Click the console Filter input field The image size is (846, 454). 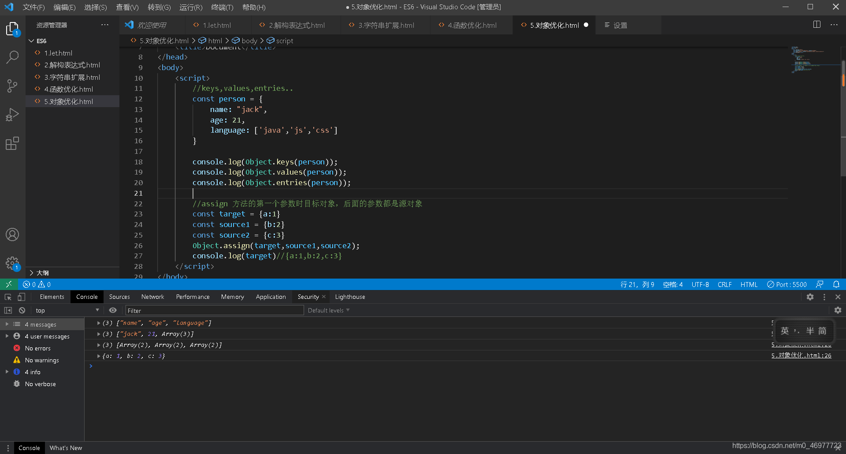pyautogui.click(x=215, y=310)
